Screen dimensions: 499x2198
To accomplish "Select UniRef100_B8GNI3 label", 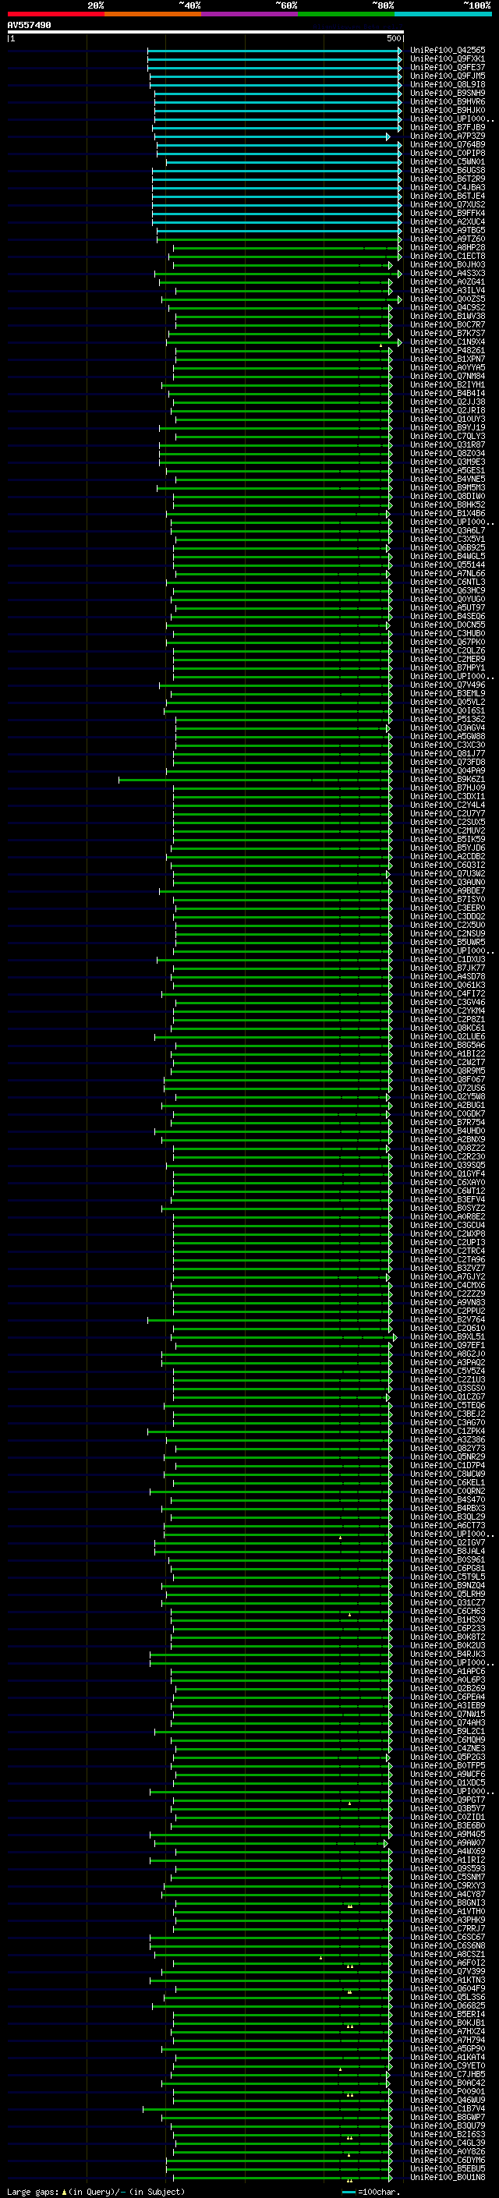I will pyautogui.click(x=447, y=1902).
